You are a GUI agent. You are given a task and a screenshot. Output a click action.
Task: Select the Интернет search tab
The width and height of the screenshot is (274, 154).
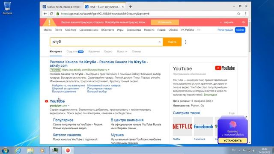pyautogui.click(x=56, y=51)
